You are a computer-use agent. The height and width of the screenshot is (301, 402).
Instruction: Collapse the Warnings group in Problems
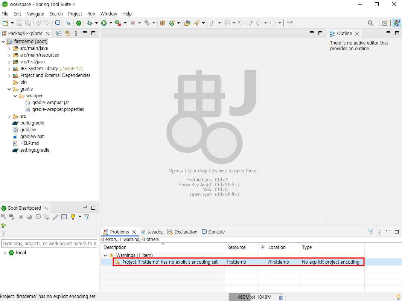[x=105, y=255]
